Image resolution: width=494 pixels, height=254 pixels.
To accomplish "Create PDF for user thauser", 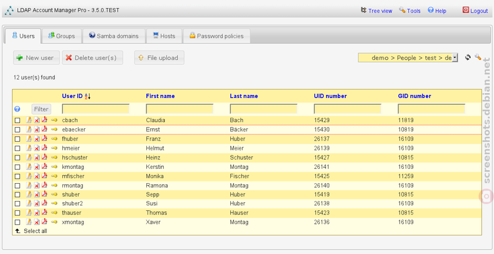I will (x=44, y=213).
